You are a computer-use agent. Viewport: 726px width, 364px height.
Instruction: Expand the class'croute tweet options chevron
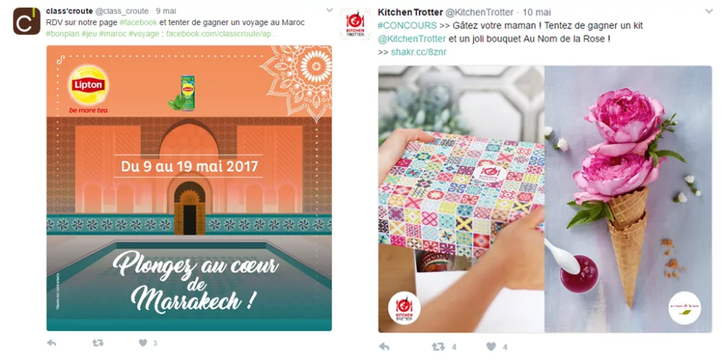tap(329, 10)
